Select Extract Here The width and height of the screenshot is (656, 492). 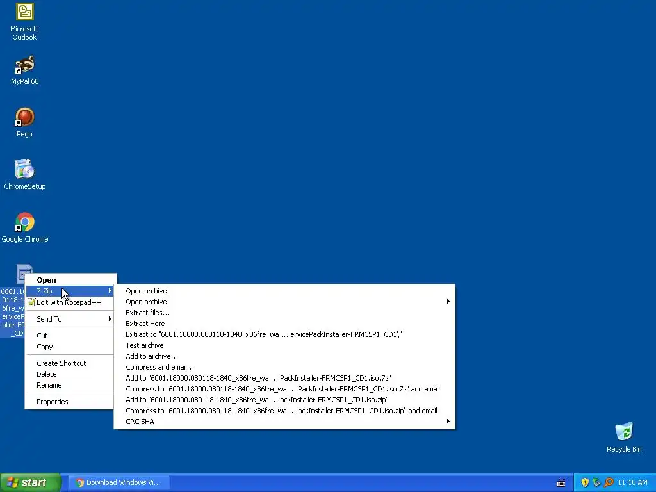click(x=284, y=324)
